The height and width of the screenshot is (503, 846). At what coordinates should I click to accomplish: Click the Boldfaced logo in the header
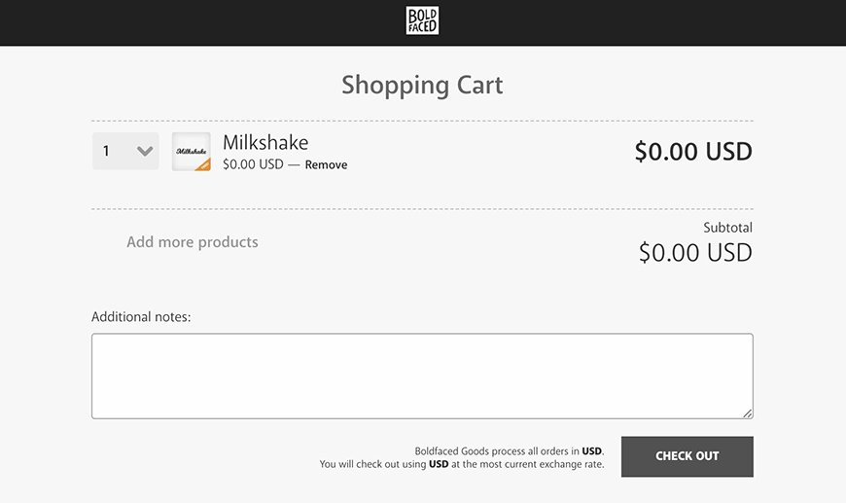pyautogui.click(x=422, y=20)
